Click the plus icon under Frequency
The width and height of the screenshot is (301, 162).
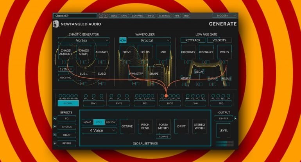click(186, 62)
